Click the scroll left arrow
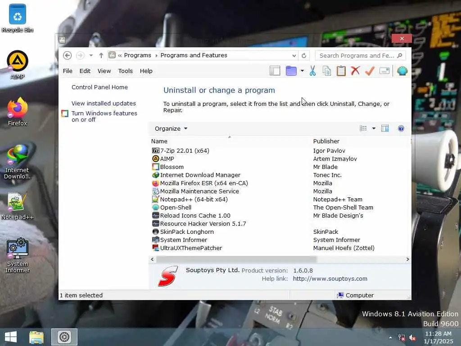This screenshot has height=346, width=461. (152, 259)
